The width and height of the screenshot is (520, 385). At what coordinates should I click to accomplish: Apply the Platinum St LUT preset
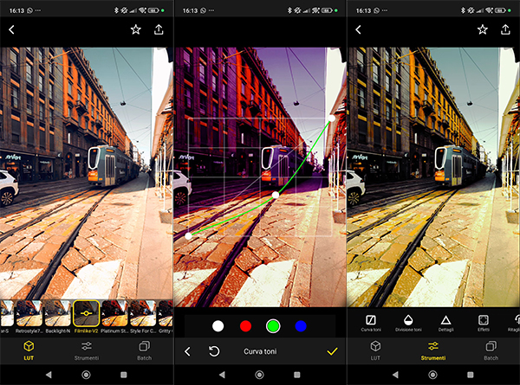pos(114,313)
